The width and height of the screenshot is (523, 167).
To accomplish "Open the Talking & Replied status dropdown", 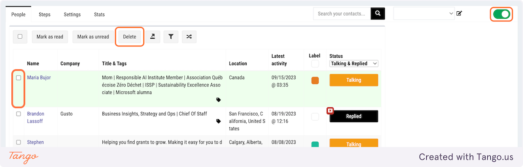I will [354, 63].
